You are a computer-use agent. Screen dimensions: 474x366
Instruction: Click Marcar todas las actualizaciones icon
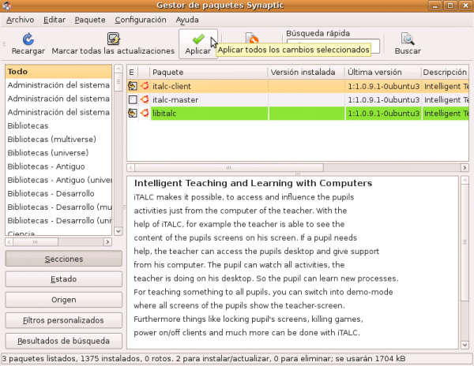[113, 39]
